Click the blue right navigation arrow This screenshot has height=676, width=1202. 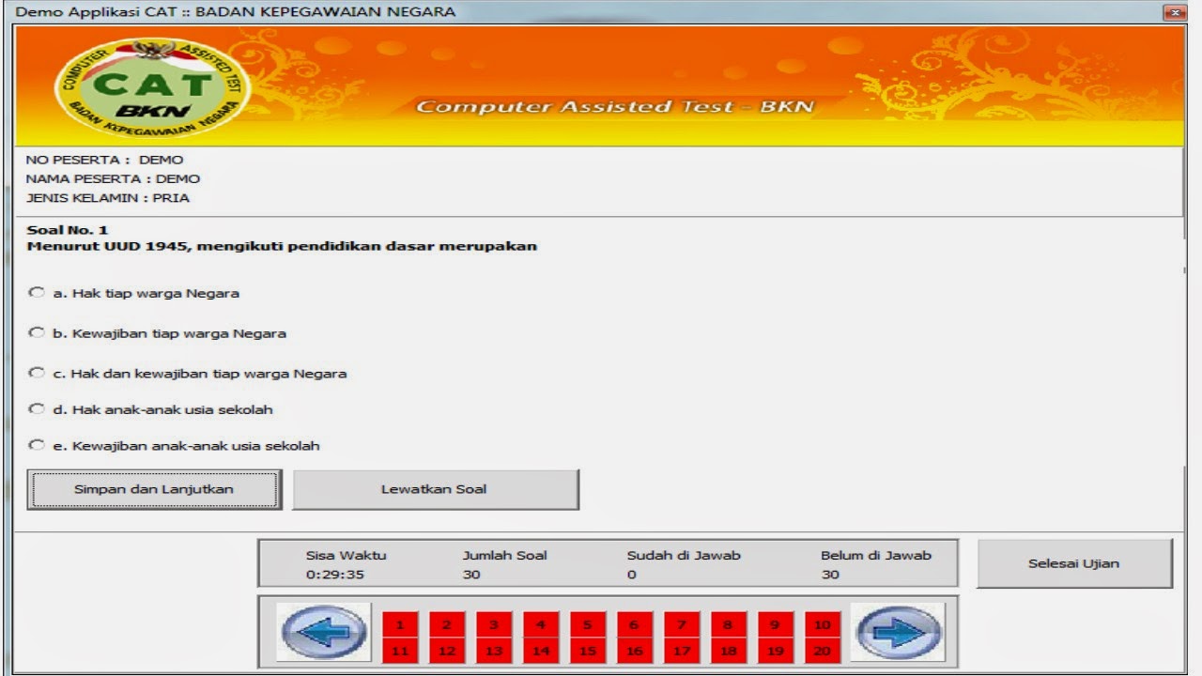click(900, 633)
